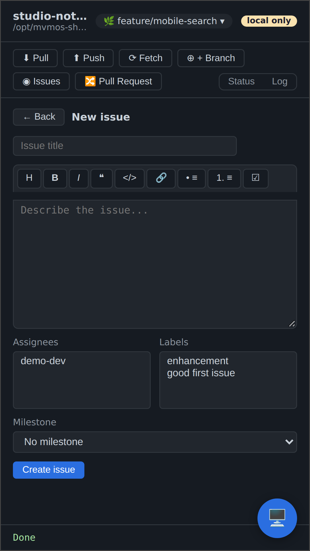This screenshot has width=310, height=551.
Task: Submit with the Create issue button
Action: point(49,470)
